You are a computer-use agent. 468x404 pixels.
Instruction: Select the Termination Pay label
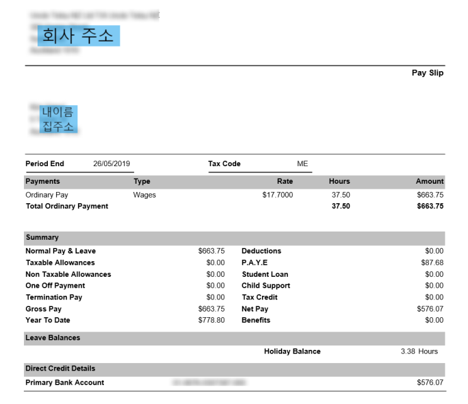pyautogui.click(x=54, y=297)
